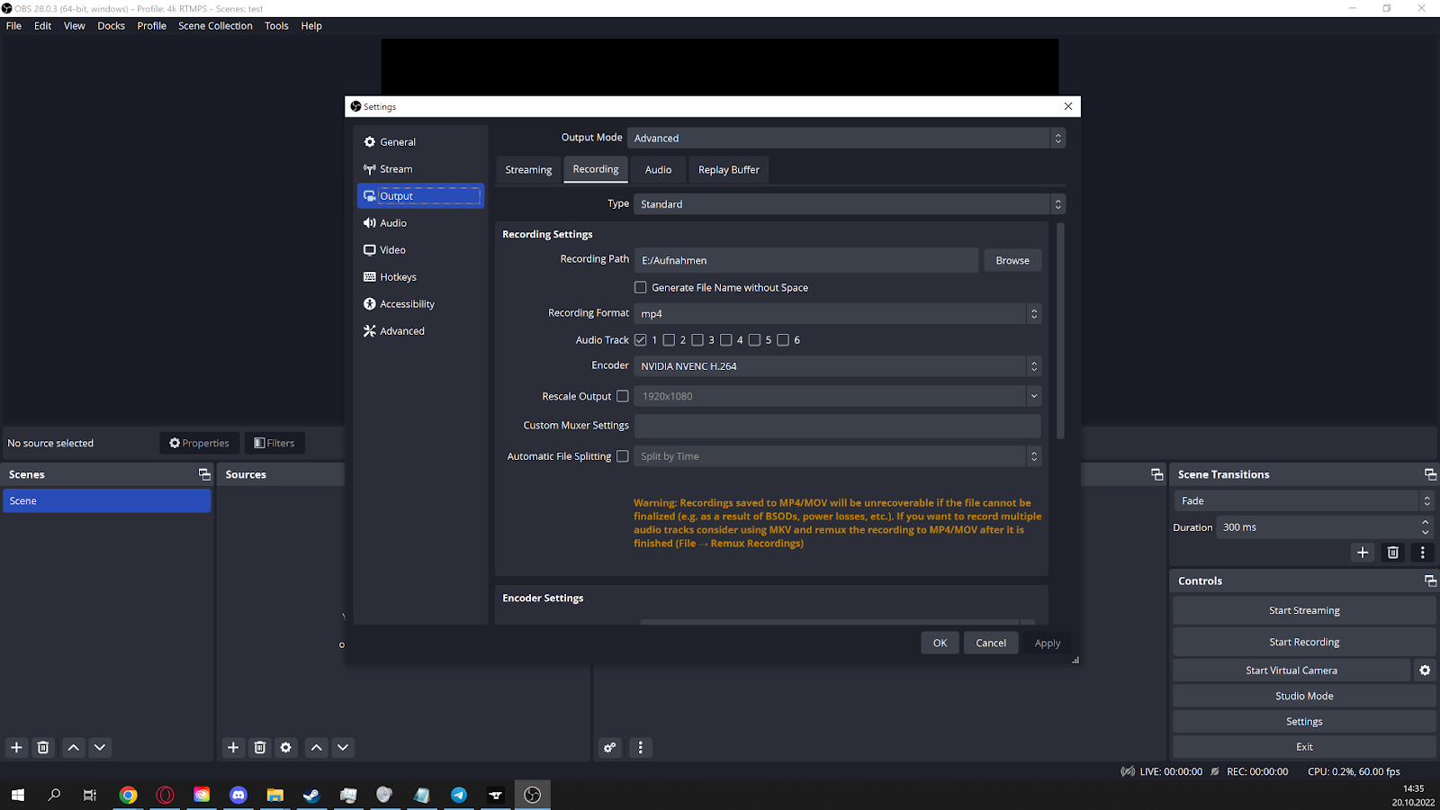Screen dimensions: 1440x810
Task: Open advanced audio properties gears icon
Action: point(610,747)
